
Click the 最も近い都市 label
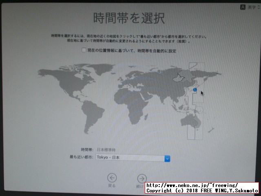(x=81, y=157)
